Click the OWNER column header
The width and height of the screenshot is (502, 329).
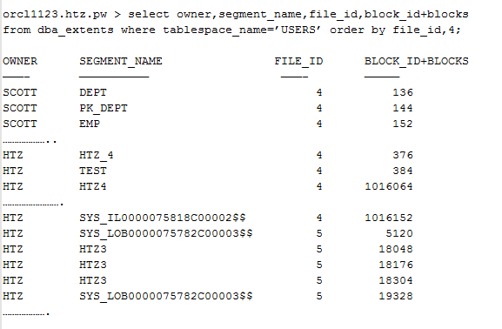(x=20, y=61)
